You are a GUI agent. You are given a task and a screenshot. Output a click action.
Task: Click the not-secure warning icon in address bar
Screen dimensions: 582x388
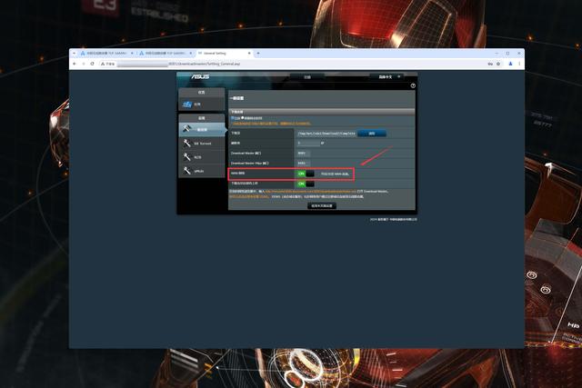103,64
